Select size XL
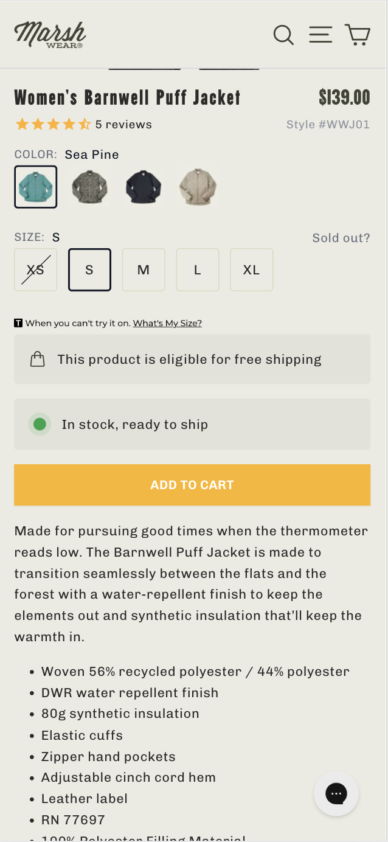This screenshot has width=388, height=842. (x=251, y=270)
